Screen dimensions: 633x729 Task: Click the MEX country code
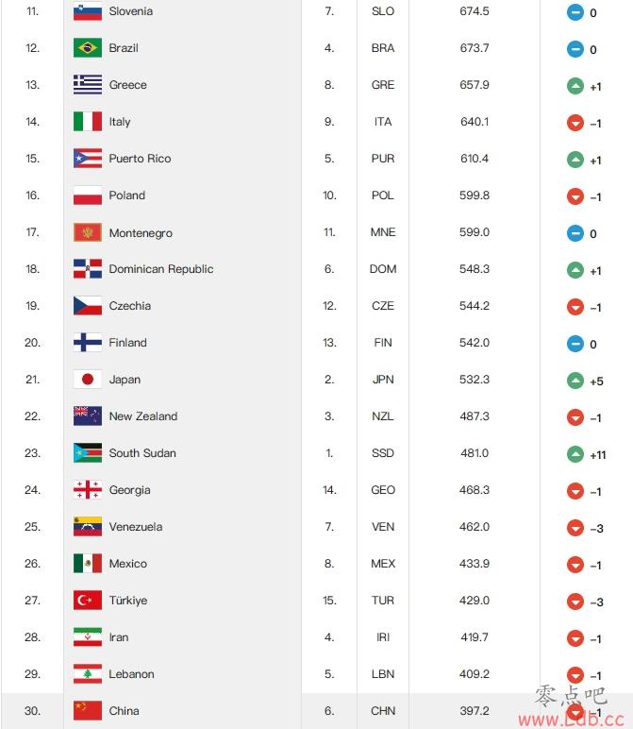tap(383, 564)
